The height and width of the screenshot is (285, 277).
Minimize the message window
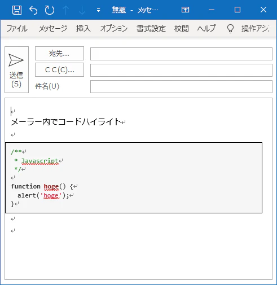coord(212,10)
